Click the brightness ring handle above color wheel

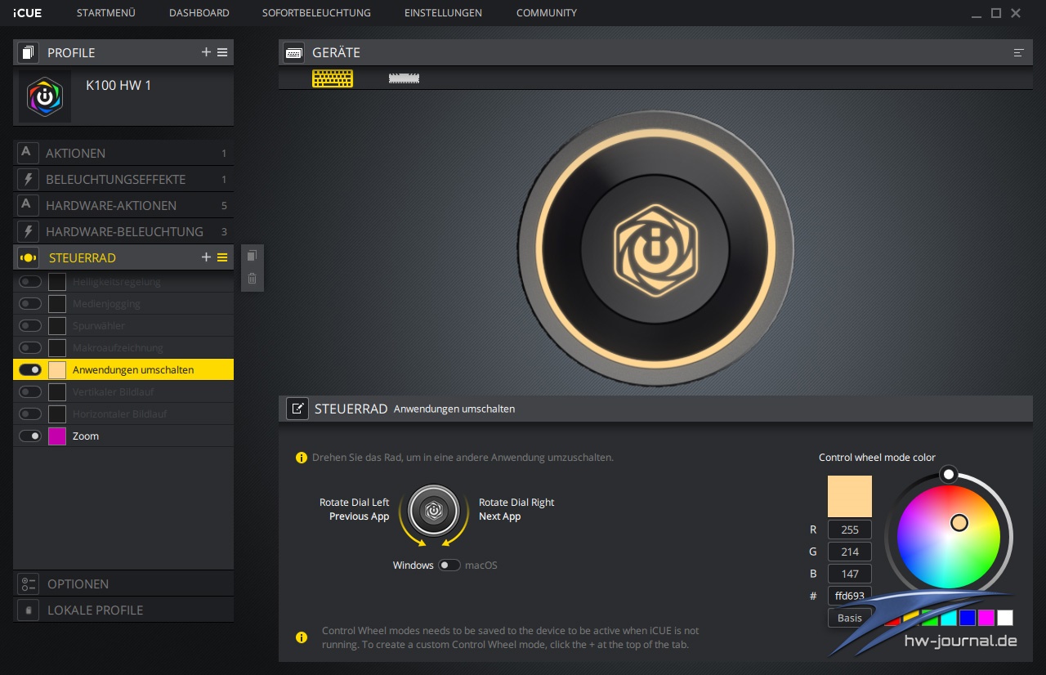pyautogui.click(x=948, y=474)
